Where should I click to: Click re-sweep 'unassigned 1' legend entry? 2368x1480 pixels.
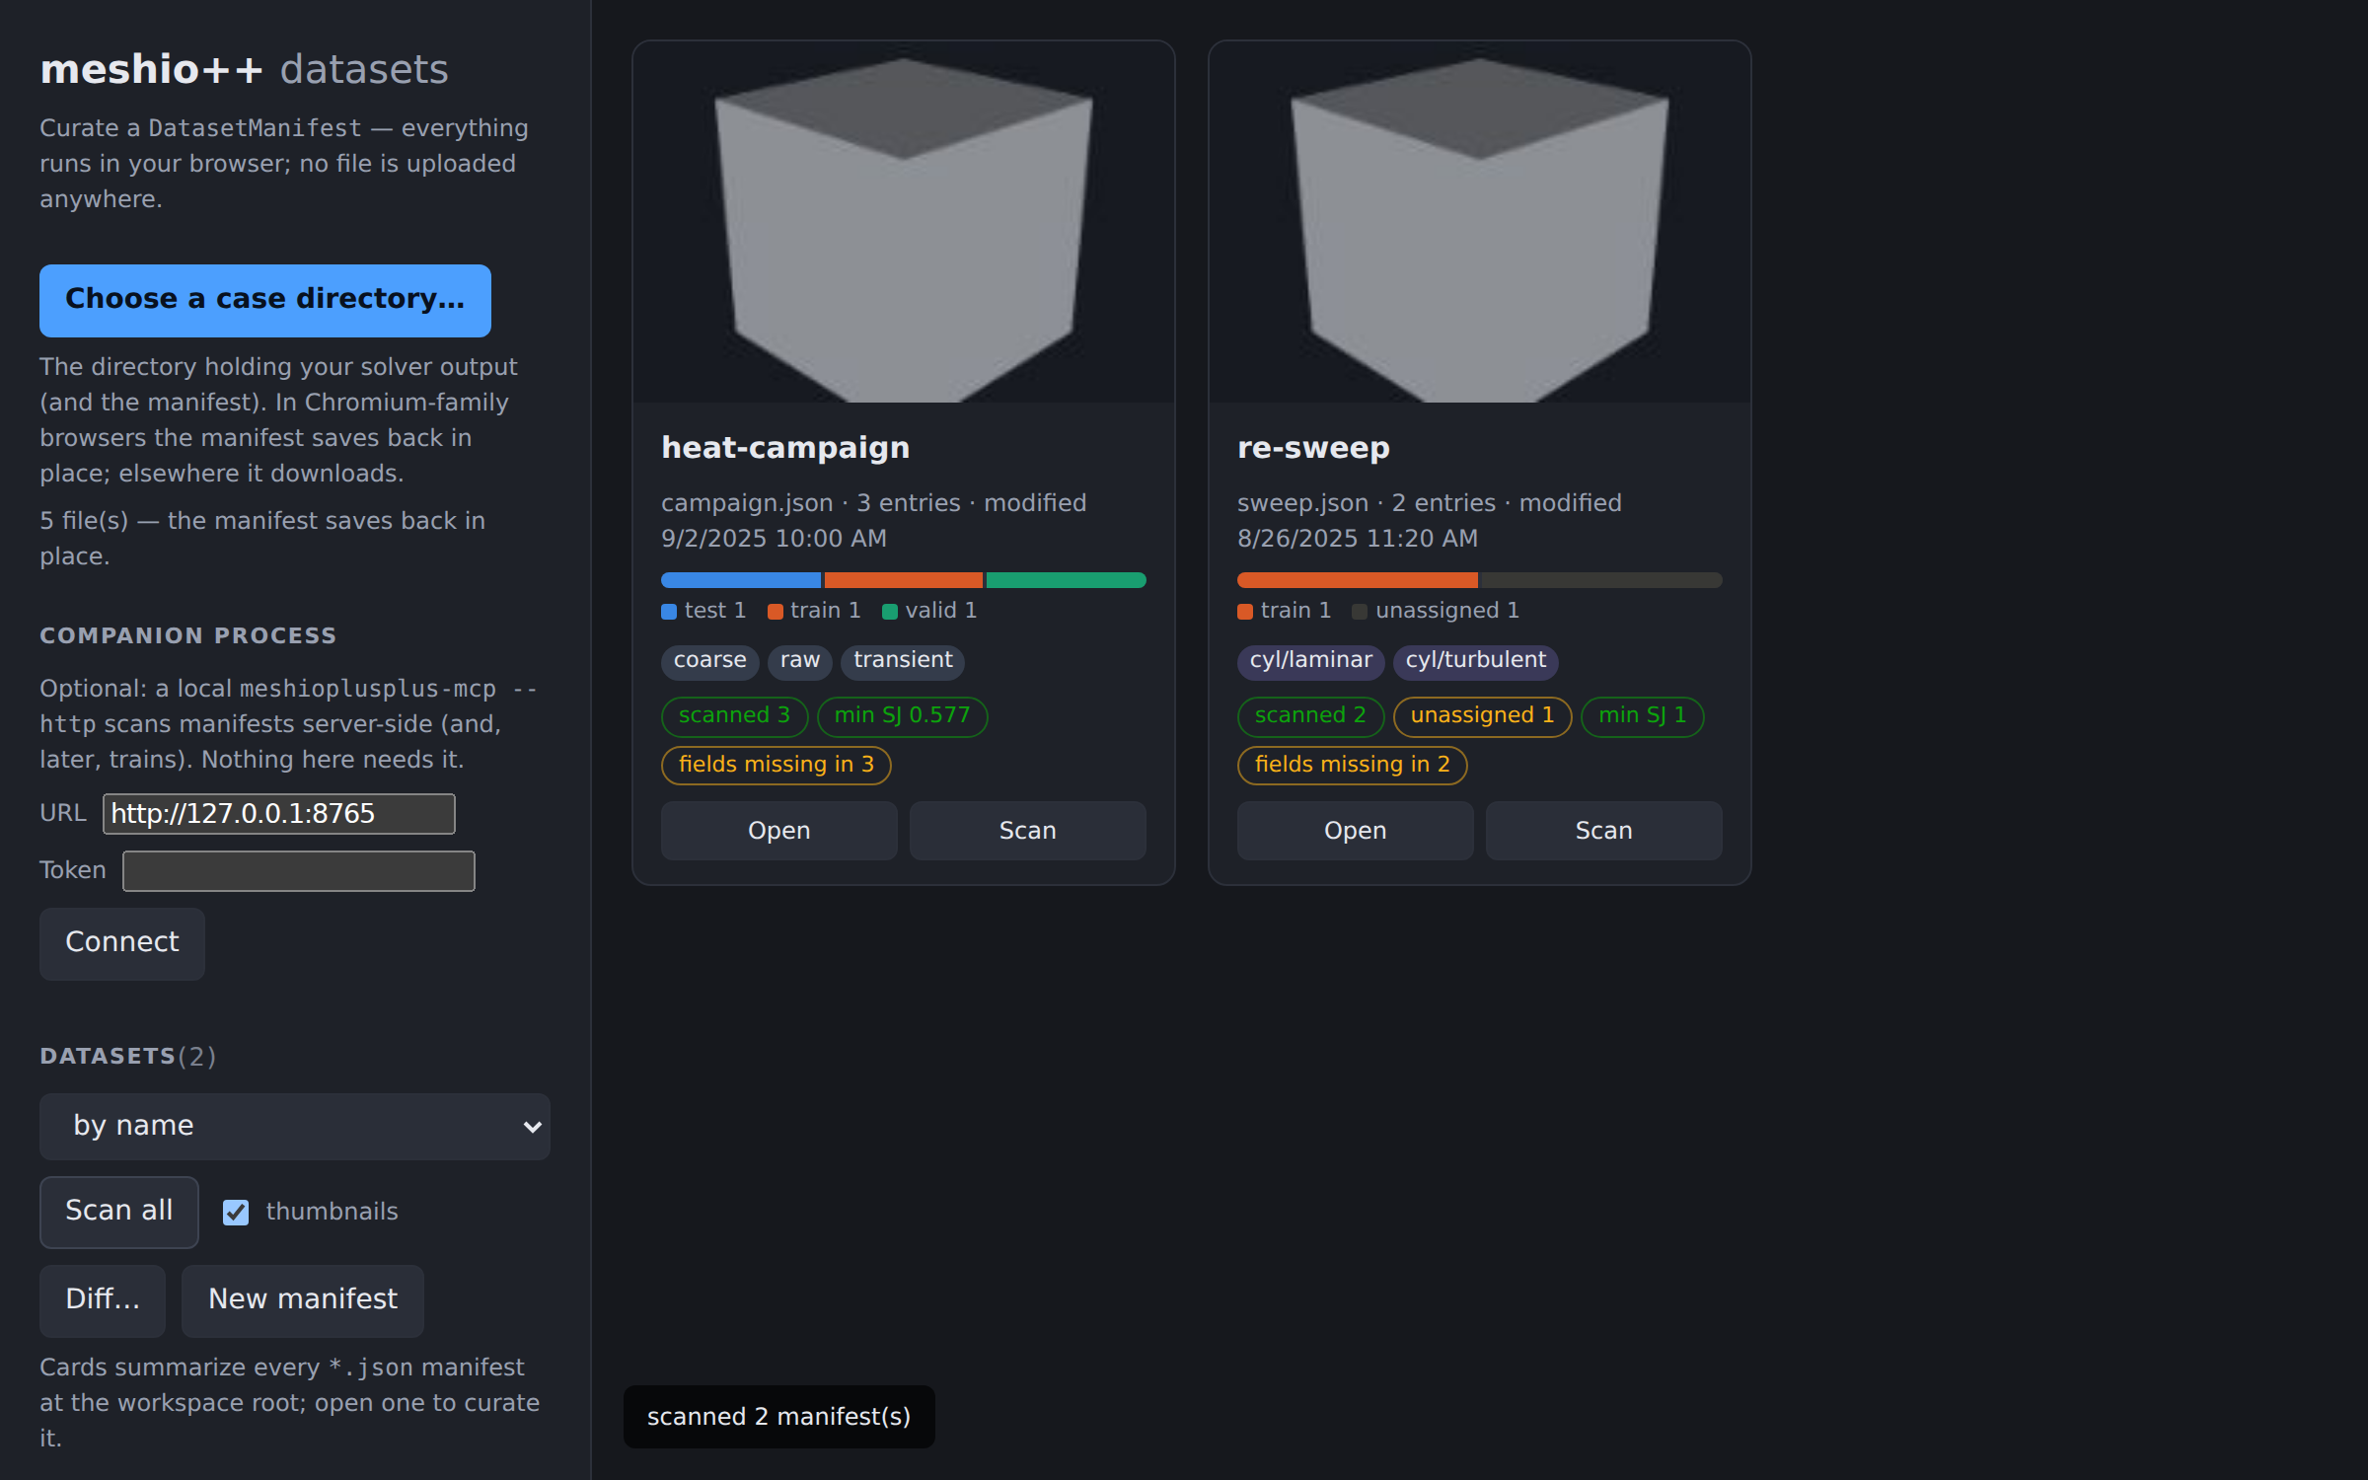pyautogui.click(x=1436, y=611)
